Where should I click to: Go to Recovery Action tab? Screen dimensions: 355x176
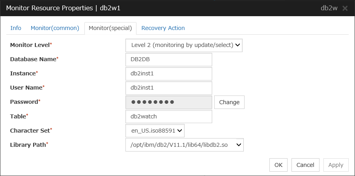point(163,28)
